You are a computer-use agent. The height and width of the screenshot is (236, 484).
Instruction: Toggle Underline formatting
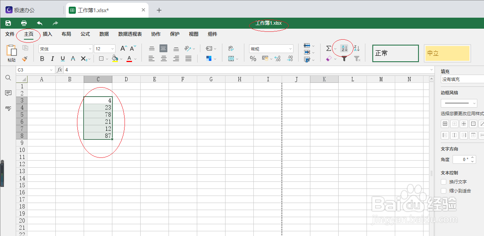(x=63, y=59)
